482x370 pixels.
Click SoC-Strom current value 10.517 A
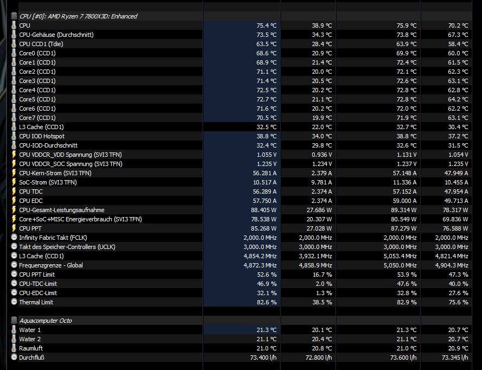[265, 182]
